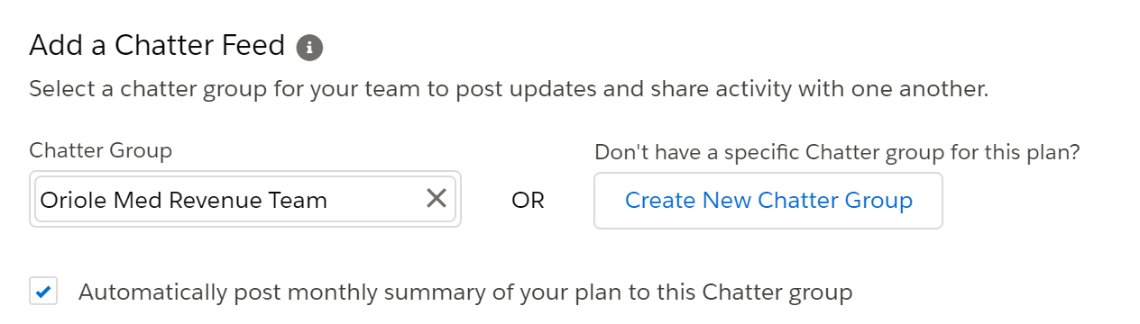Click the info icon beside Add a Chatter Feed
1140x324 pixels.
point(309,47)
